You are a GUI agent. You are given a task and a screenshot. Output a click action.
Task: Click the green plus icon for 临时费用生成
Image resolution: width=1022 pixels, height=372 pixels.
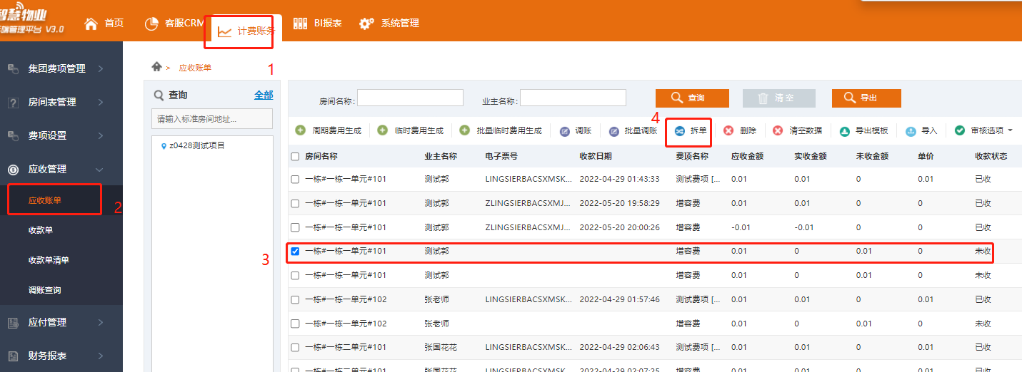(383, 130)
